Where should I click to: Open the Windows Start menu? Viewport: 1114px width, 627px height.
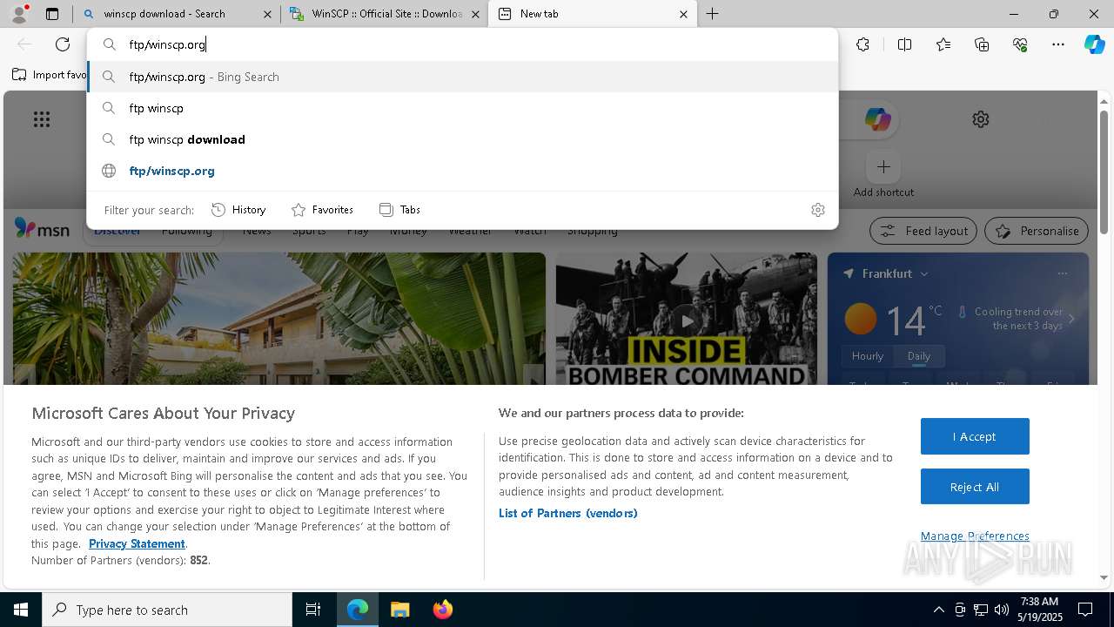pos(21,610)
